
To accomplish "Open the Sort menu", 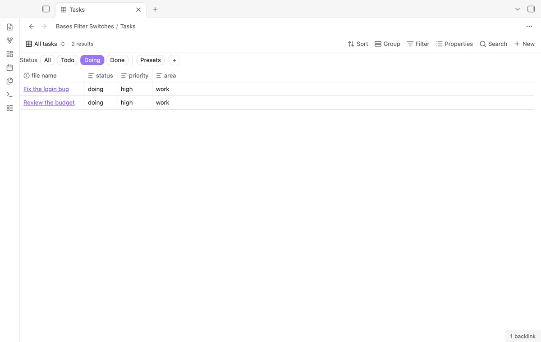I will 358,44.
